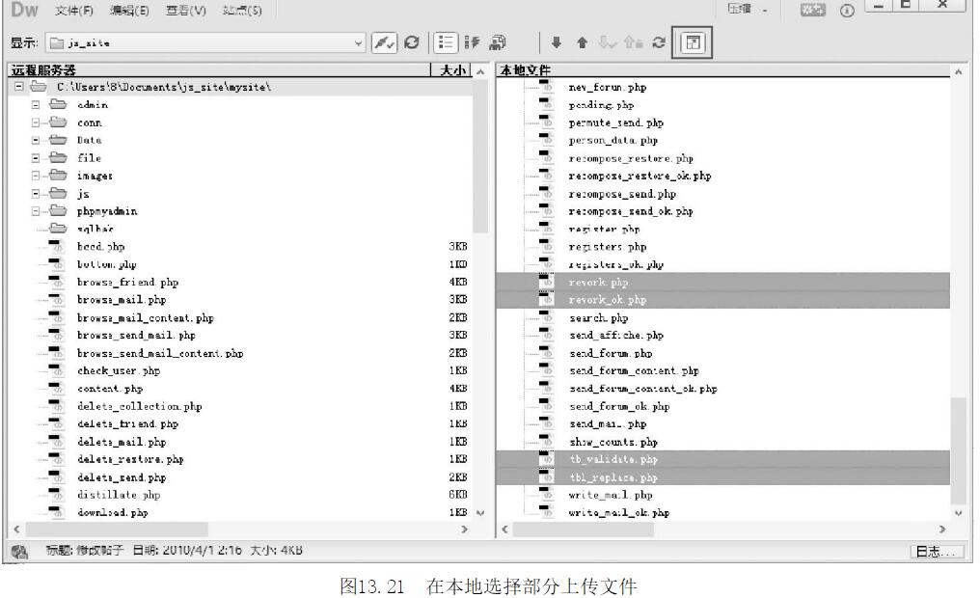Click the get files down-arrow icon
This screenshot has width=980, height=598.
click(557, 42)
